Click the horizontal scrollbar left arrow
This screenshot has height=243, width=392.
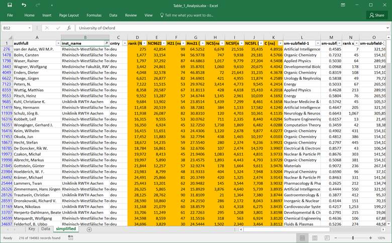point(241,229)
